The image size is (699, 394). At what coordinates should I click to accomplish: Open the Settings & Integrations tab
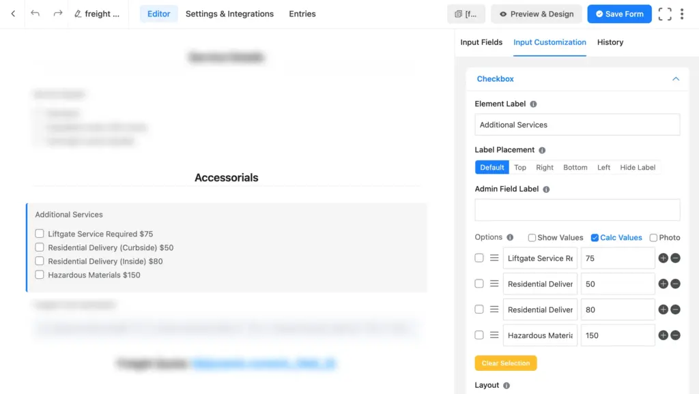pyautogui.click(x=229, y=14)
